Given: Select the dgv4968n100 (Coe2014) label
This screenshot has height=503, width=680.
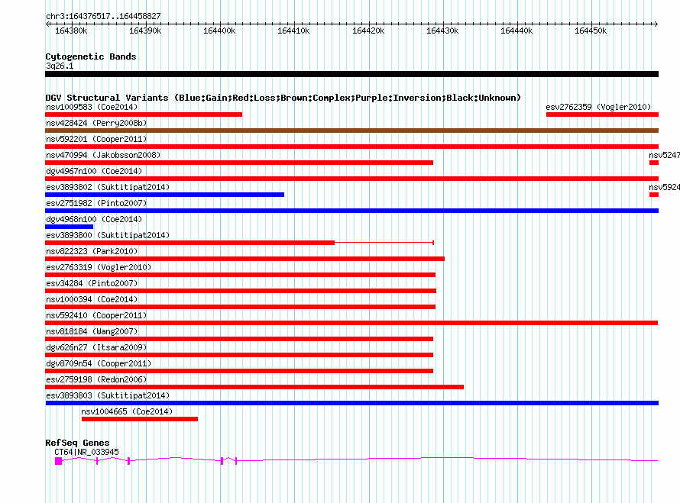Looking at the screenshot, I should (94, 219).
